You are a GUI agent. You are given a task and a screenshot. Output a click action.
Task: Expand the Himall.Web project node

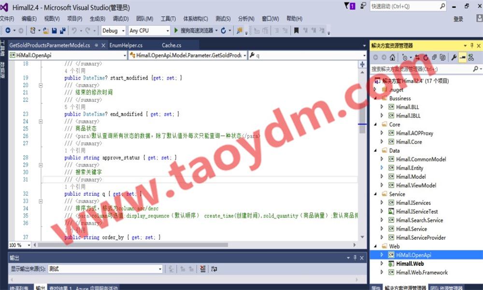click(382, 264)
